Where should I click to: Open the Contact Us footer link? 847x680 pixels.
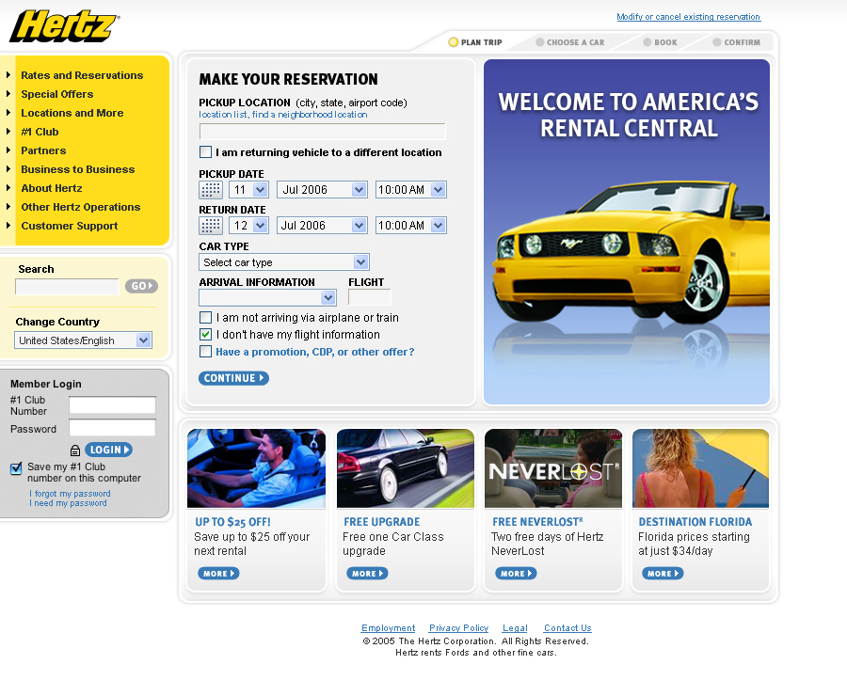coord(567,628)
